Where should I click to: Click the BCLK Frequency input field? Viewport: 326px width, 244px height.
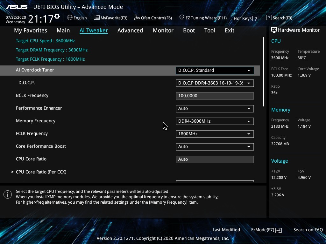[215, 96]
